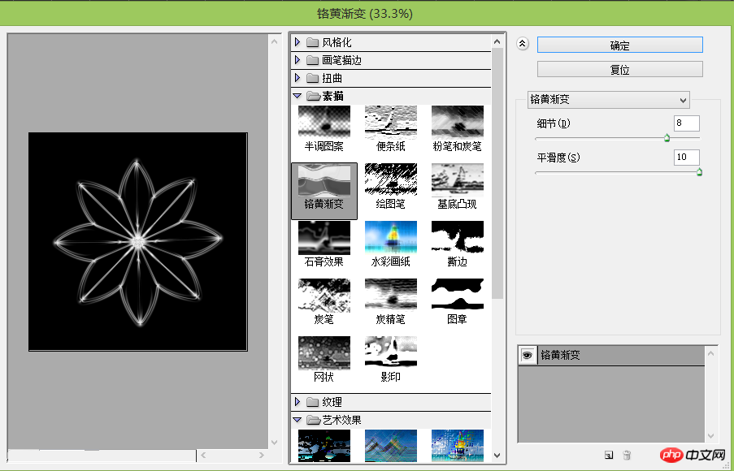This screenshot has width=734, height=471.
Task: Click preview horizontal scroll right arrow
Action: click(x=261, y=455)
